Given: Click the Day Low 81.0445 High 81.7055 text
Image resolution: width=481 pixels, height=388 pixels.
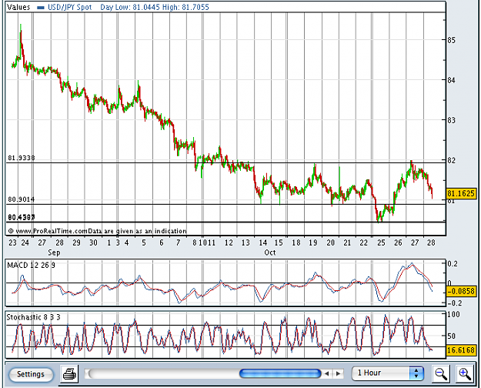Looking at the screenshot, I should click(155, 7).
